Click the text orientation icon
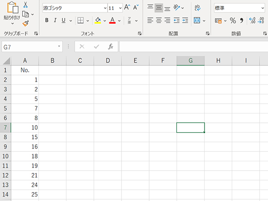 (x=176, y=8)
